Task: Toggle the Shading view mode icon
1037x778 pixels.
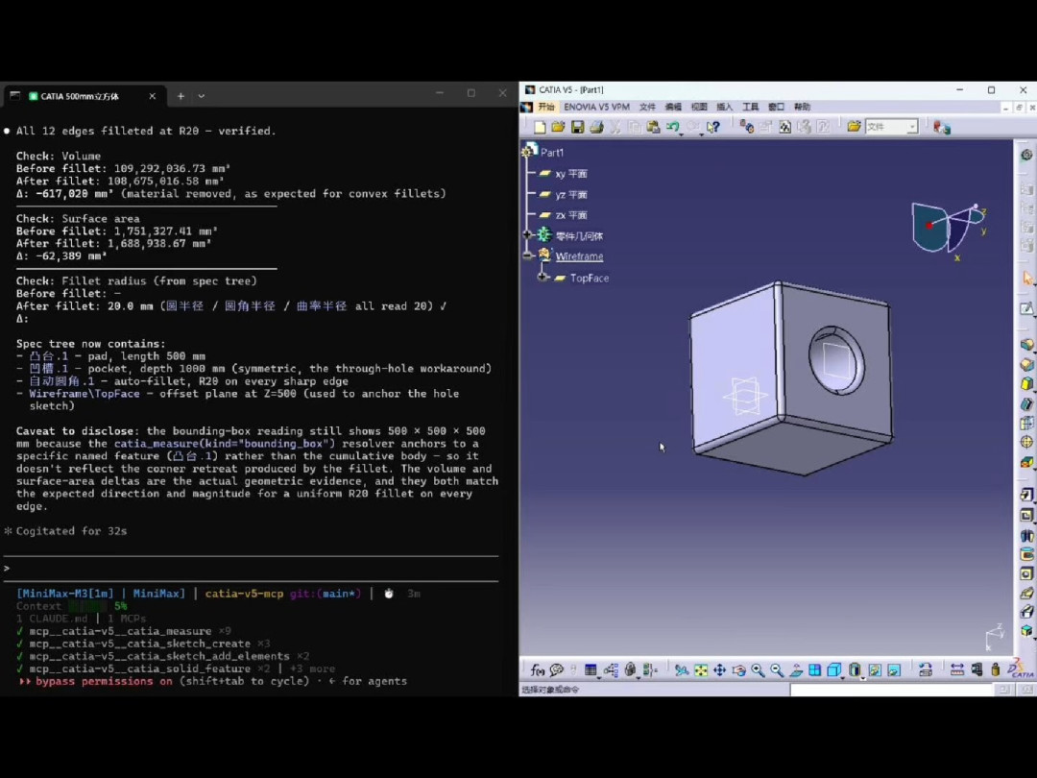Action: point(855,670)
